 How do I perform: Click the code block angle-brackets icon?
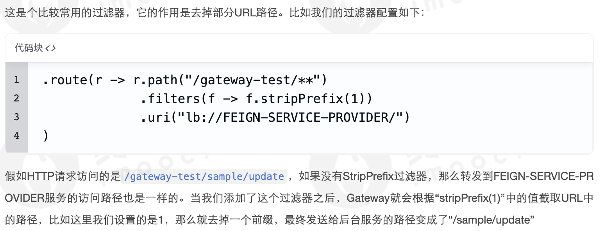[x=51, y=48]
